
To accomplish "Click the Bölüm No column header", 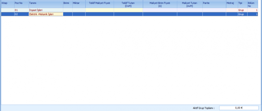I will coord(253,4).
